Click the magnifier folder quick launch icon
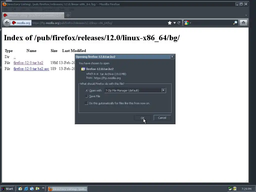The width and height of the screenshot is (256, 192). click(x=37, y=189)
